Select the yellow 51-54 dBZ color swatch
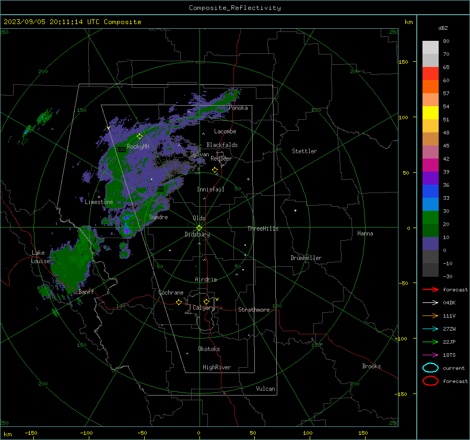Viewport: 470px width, 440px height. coord(430,113)
